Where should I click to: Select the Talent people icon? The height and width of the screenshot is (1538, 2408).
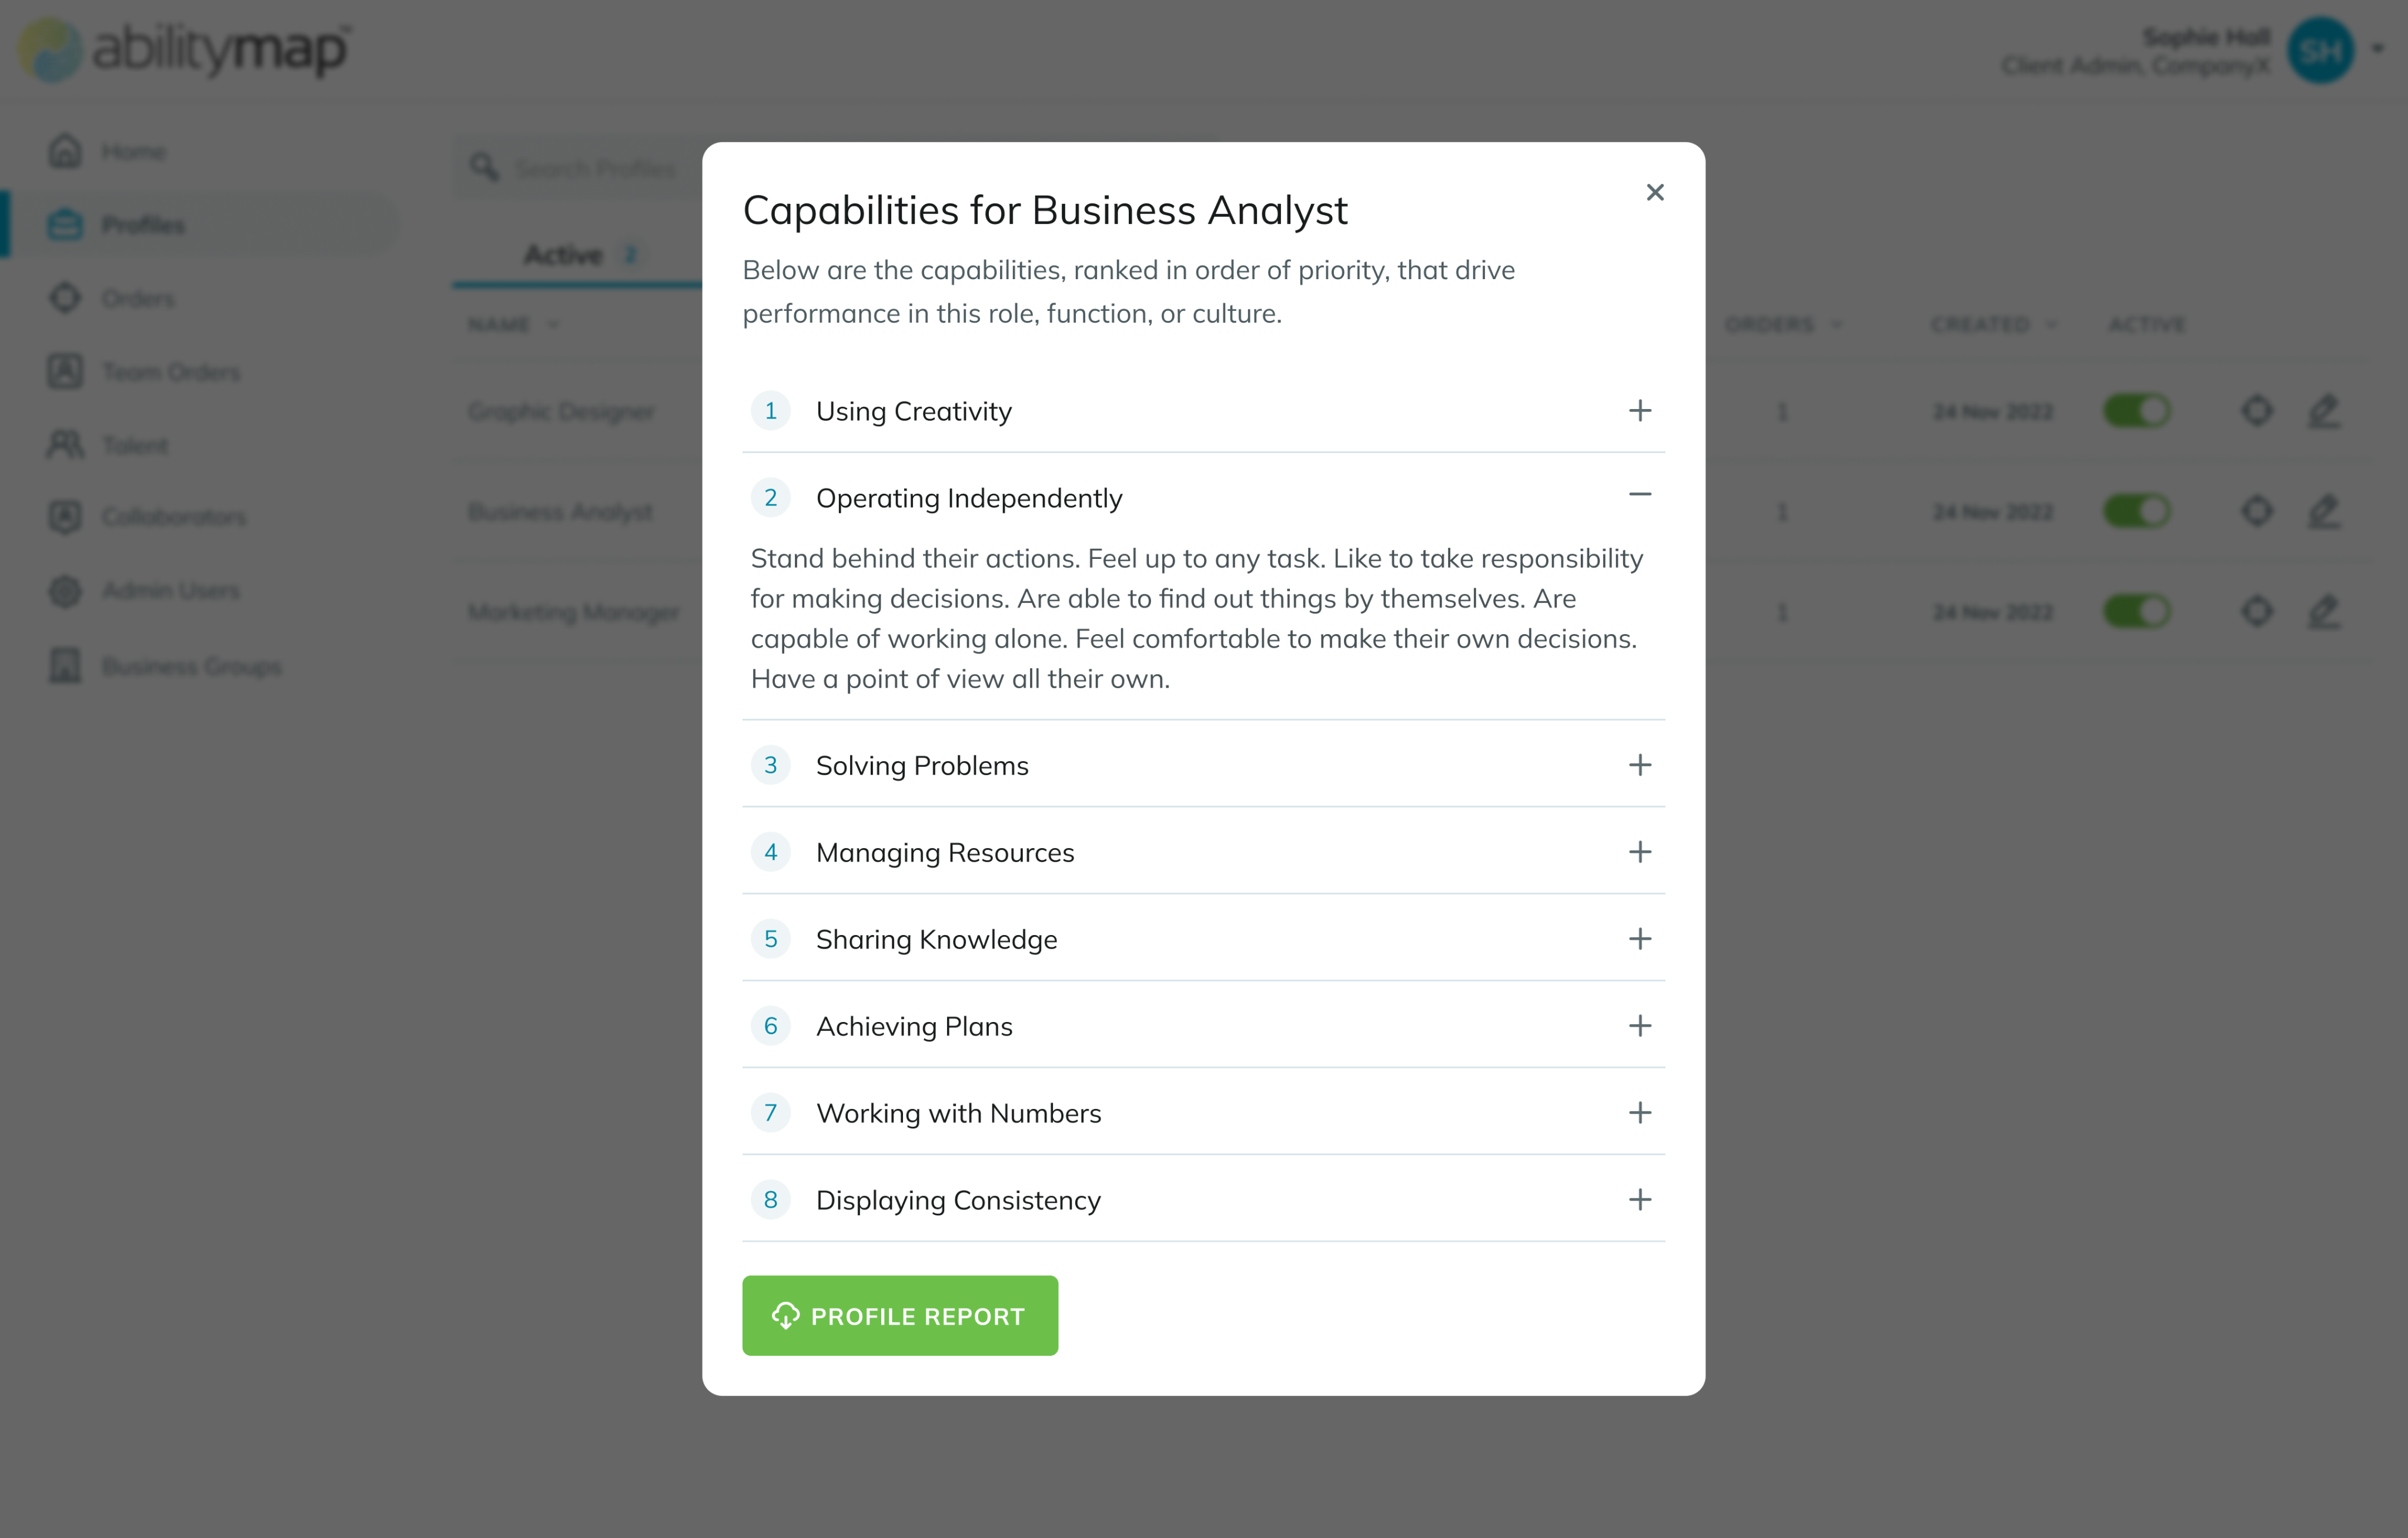pyautogui.click(x=66, y=445)
